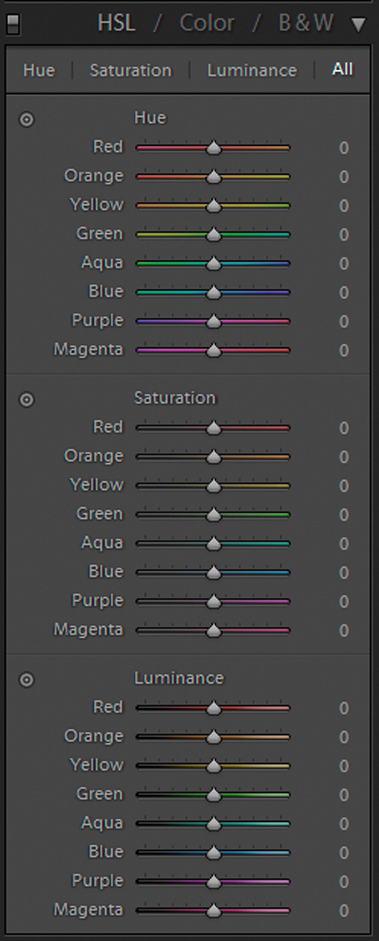This screenshot has width=379, height=941.
Task: Click the Luminance Blue slider handle
Action: tap(214, 853)
